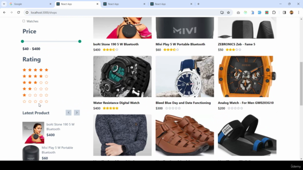This screenshot has height=170, width=303.
Task: Open sidebar link Mivi Play 5 W Portable
Action: [x=57, y=150]
